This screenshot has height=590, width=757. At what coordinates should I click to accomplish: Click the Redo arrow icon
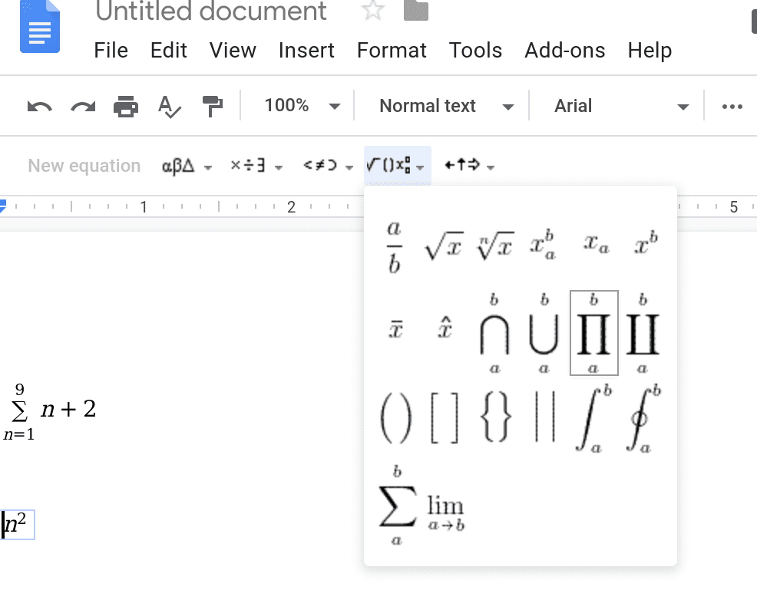[82, 107]
